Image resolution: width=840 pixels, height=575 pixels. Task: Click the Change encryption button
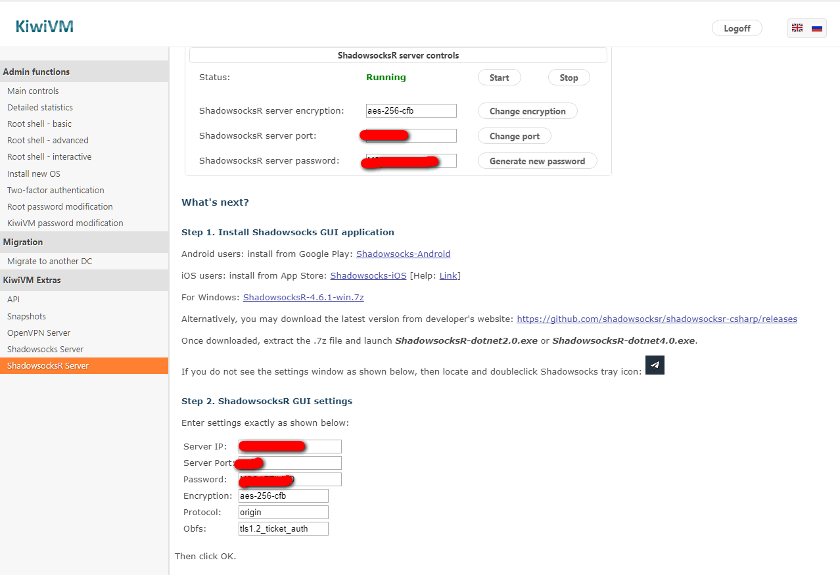click(x=527, y=111)
